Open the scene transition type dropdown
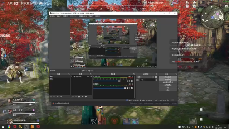 tap(146, 77)
